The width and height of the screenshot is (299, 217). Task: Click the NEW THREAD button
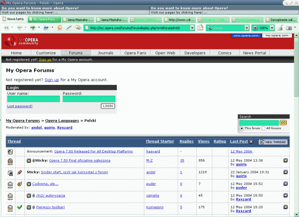pos(273,142)
